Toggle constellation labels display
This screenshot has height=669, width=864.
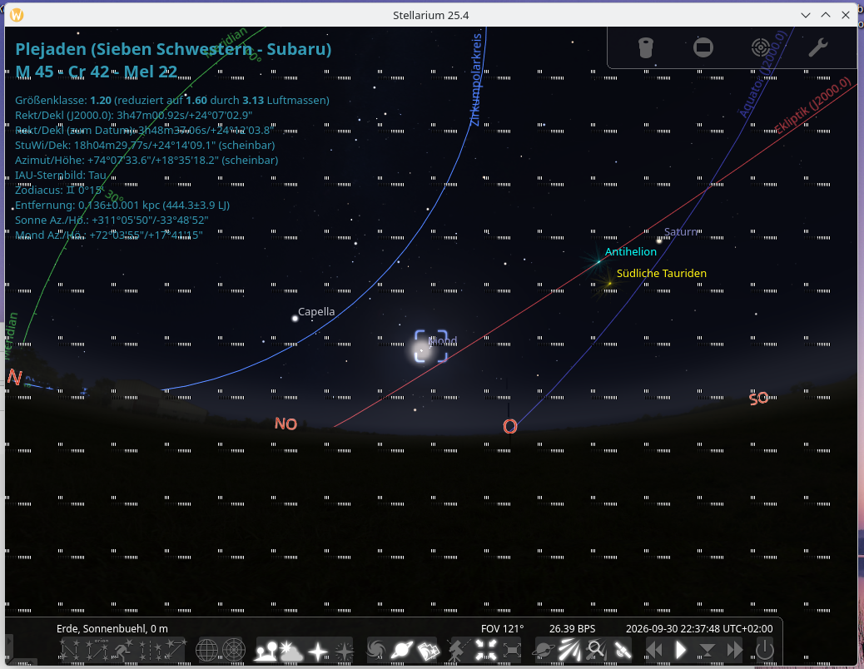click(x=97, y=651)
